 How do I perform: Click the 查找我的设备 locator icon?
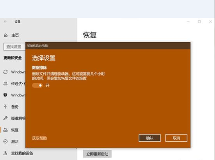[5, 153]
